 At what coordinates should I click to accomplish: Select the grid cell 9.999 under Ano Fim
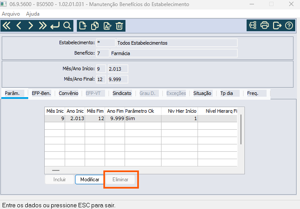[x=115, y=118]
